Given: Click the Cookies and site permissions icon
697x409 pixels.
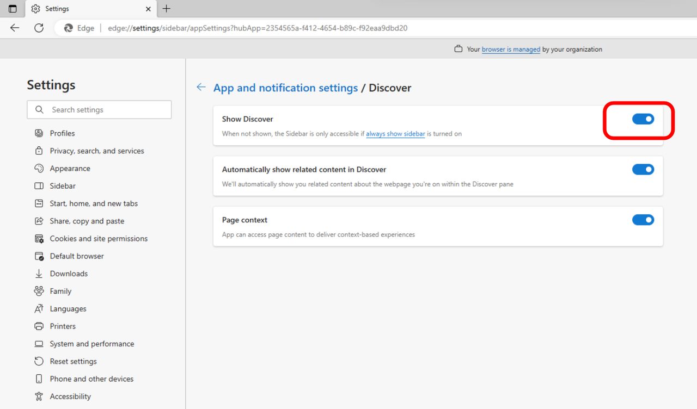Looking at the screenshot, I should click(x=39, y=238).
